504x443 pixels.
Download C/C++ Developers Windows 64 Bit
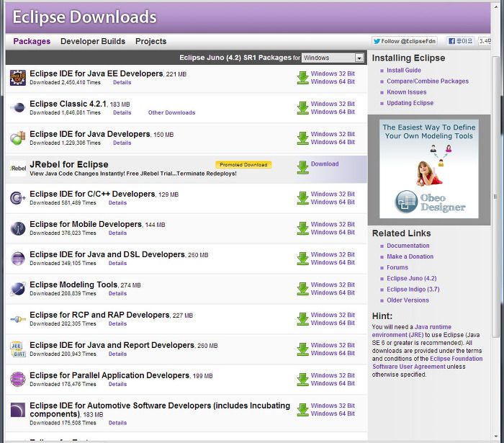(333, 202)
